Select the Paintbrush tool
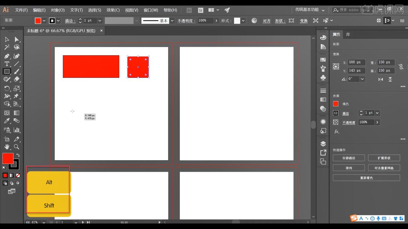Image resolution: width=408 pixels, height=229 pixels. click(17, 72)
